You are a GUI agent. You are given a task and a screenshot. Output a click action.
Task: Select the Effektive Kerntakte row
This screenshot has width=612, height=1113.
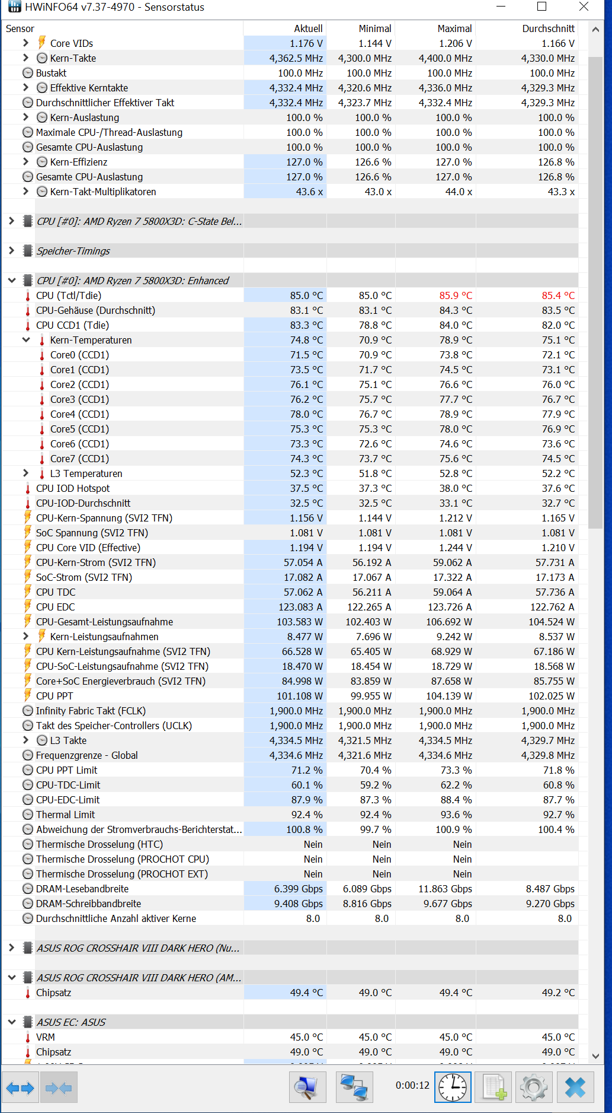(290, 88)
